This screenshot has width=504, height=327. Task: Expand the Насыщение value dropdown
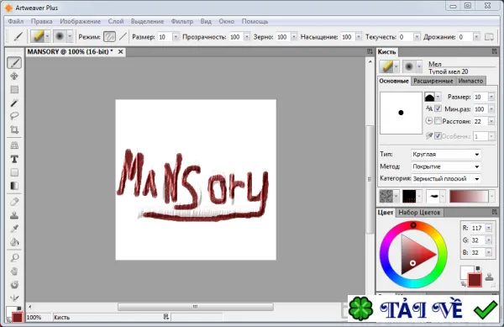[359, 37]
